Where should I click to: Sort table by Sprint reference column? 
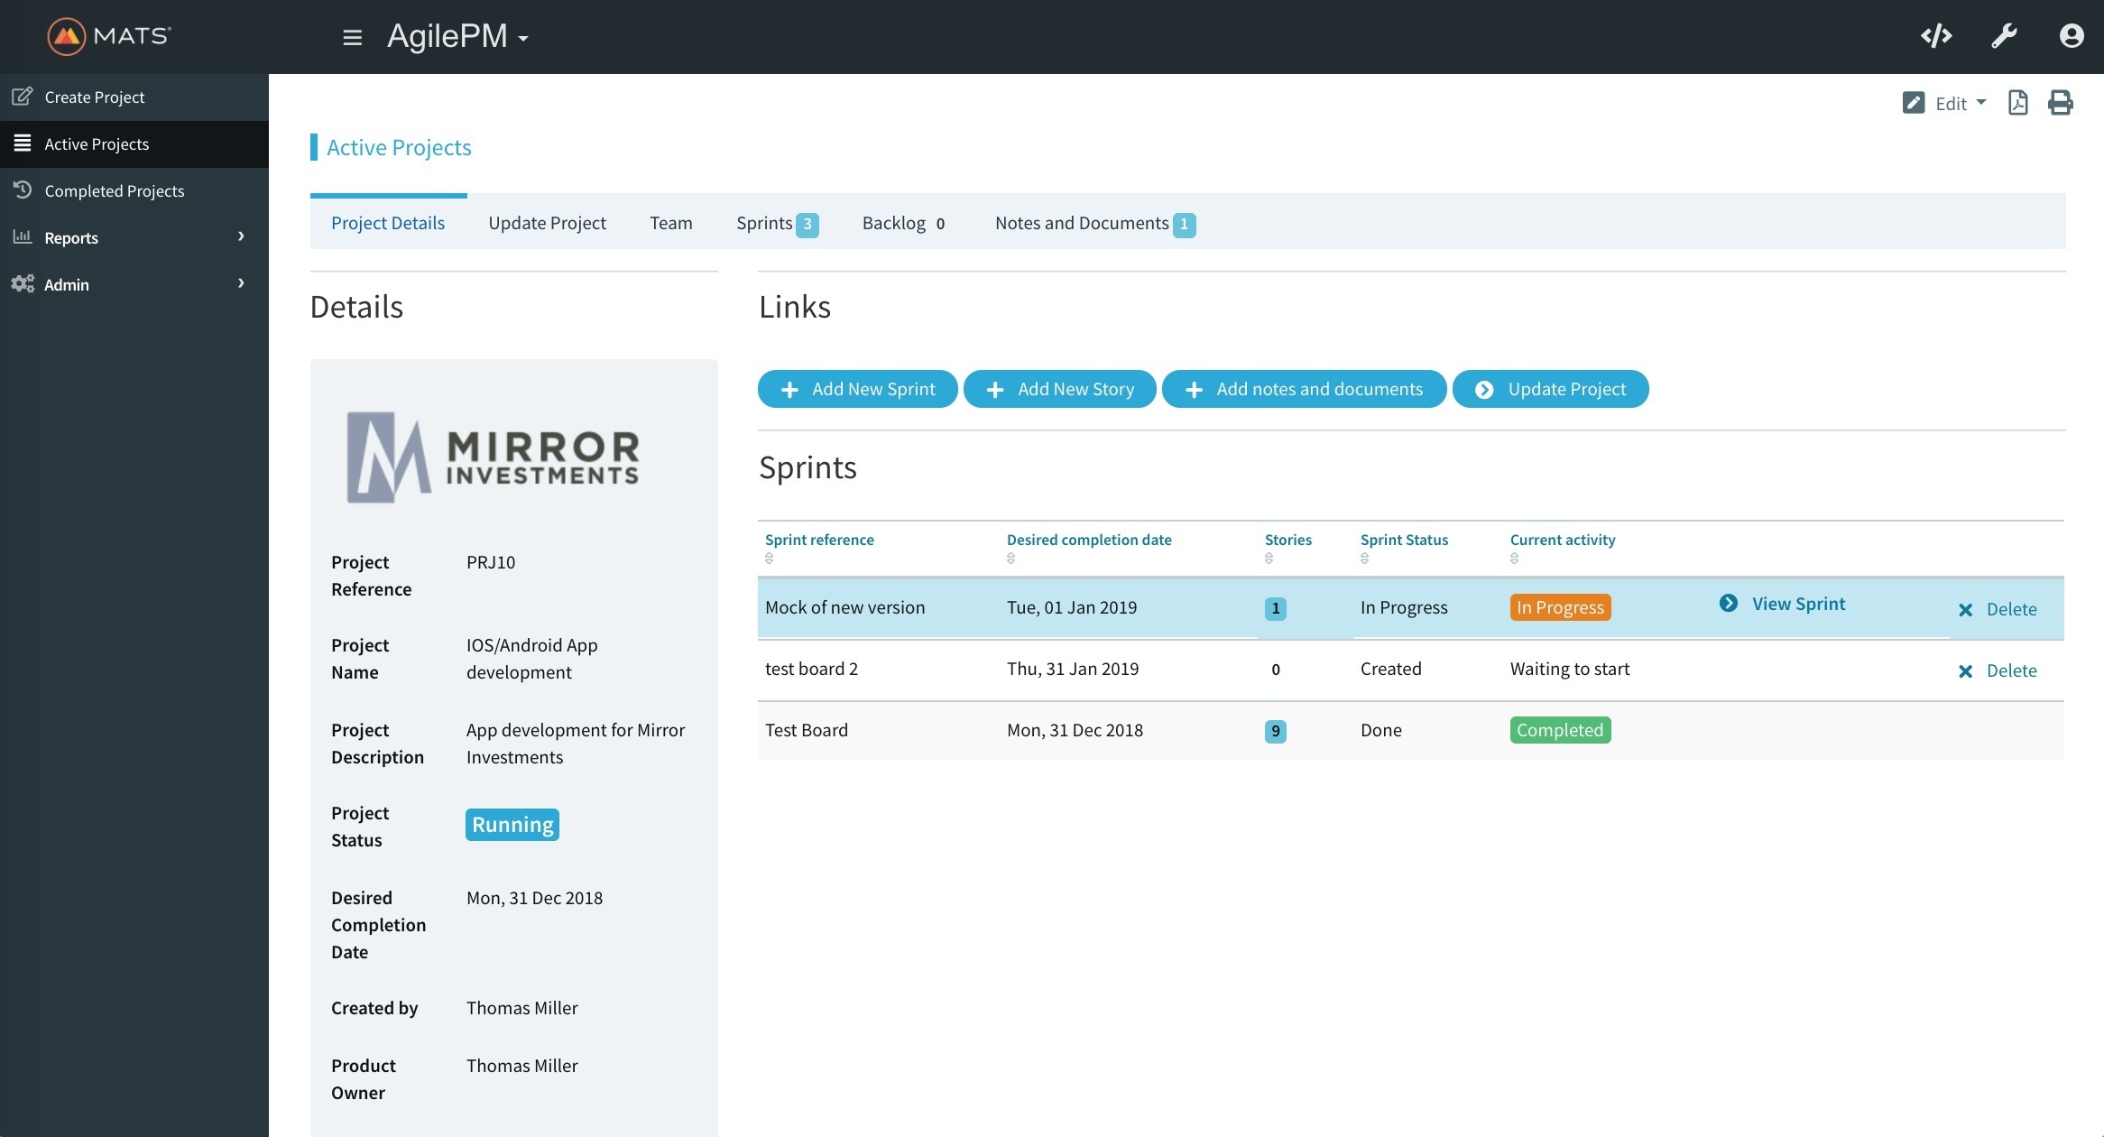click(819, 541)
